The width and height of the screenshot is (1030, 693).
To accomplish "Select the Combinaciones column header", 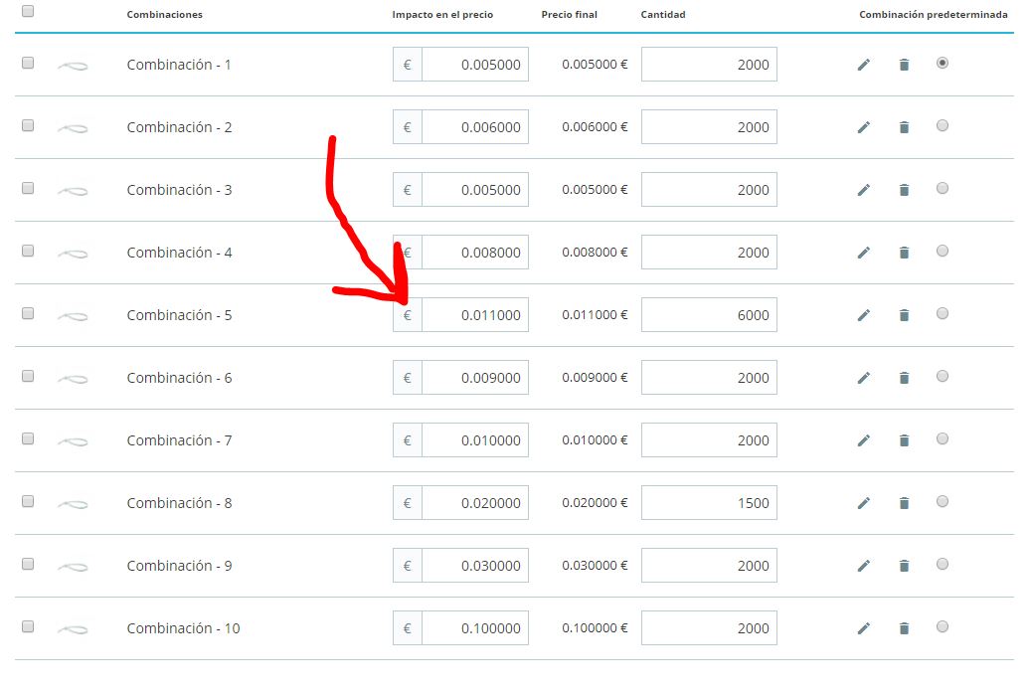I will 164,15.
